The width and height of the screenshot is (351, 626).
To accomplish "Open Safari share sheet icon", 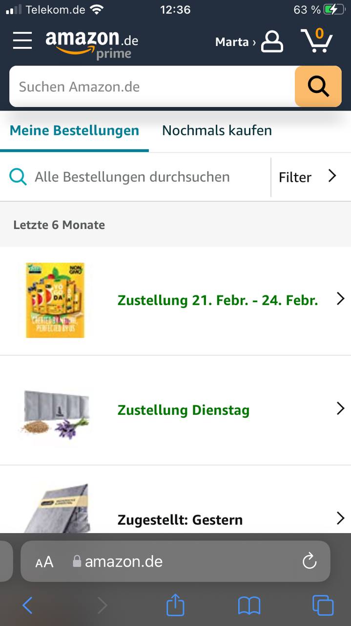I will coord(175,606).
